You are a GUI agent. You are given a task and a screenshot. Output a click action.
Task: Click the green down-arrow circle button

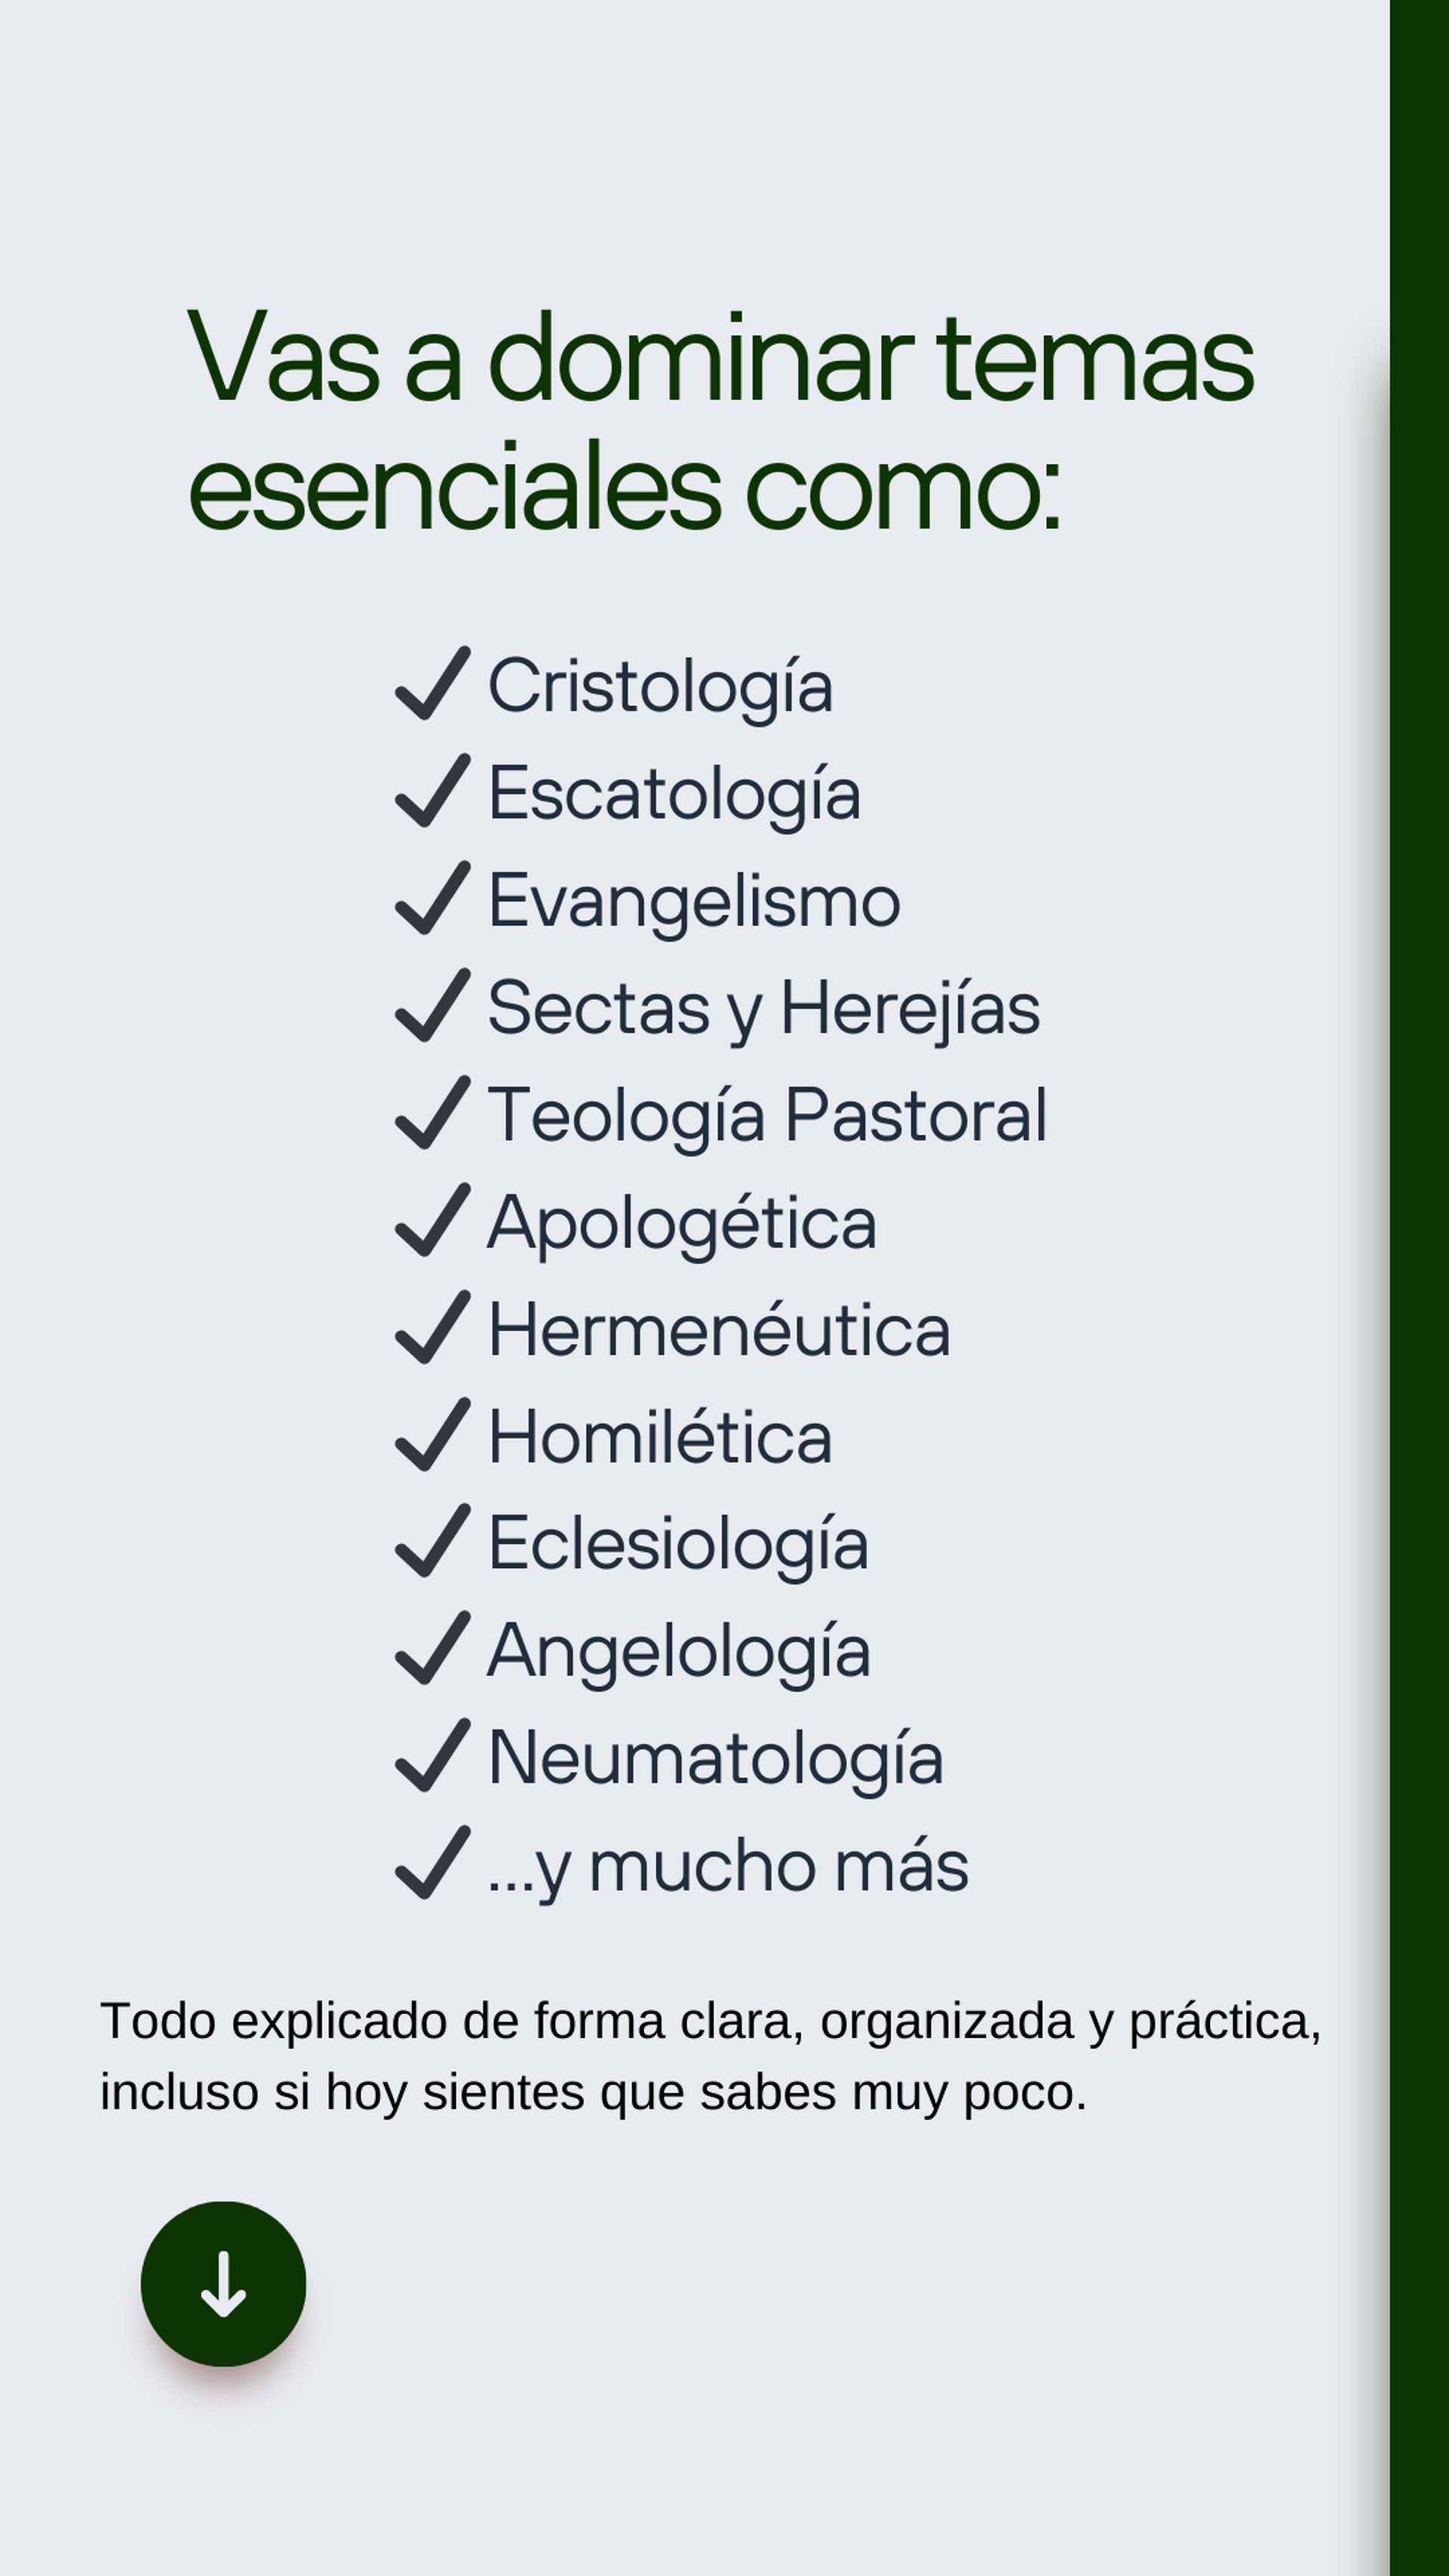(x=223, y=2284)
